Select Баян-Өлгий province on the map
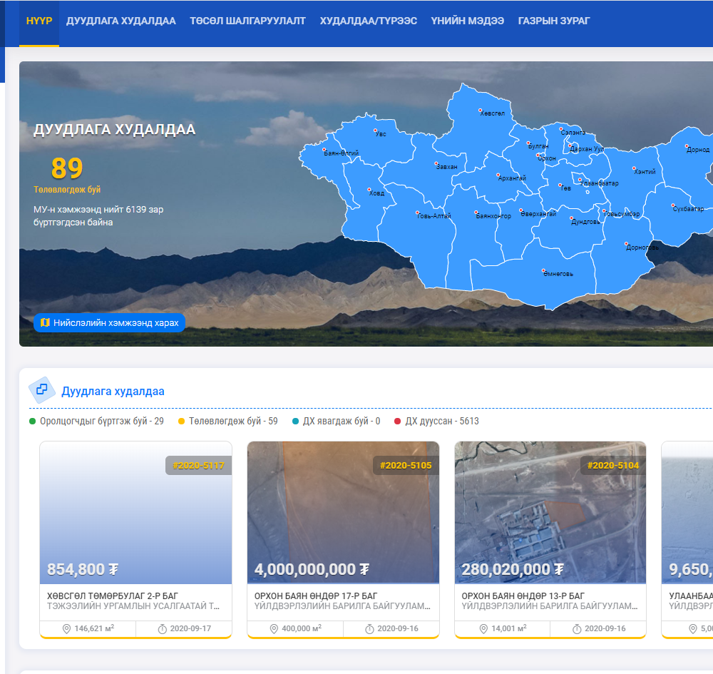Screen dimensions: 713x674 pos(341,153)
